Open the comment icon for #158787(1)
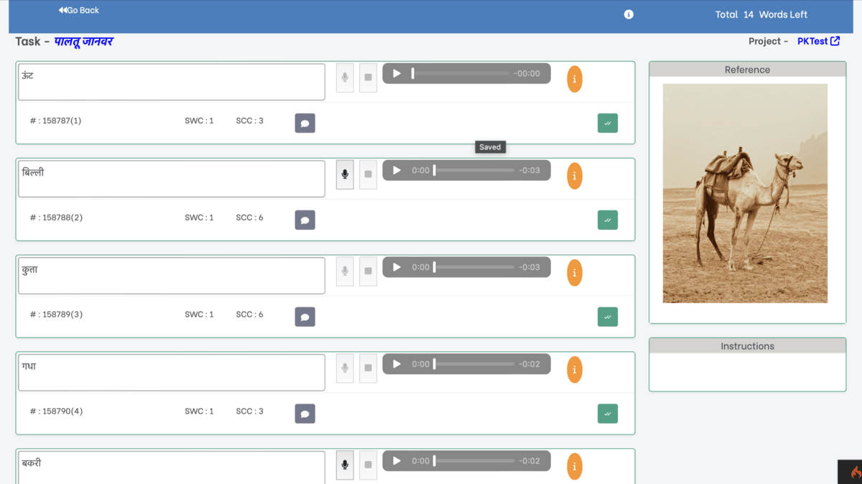The height and width of the screenshot is (484, 862). 305,124
